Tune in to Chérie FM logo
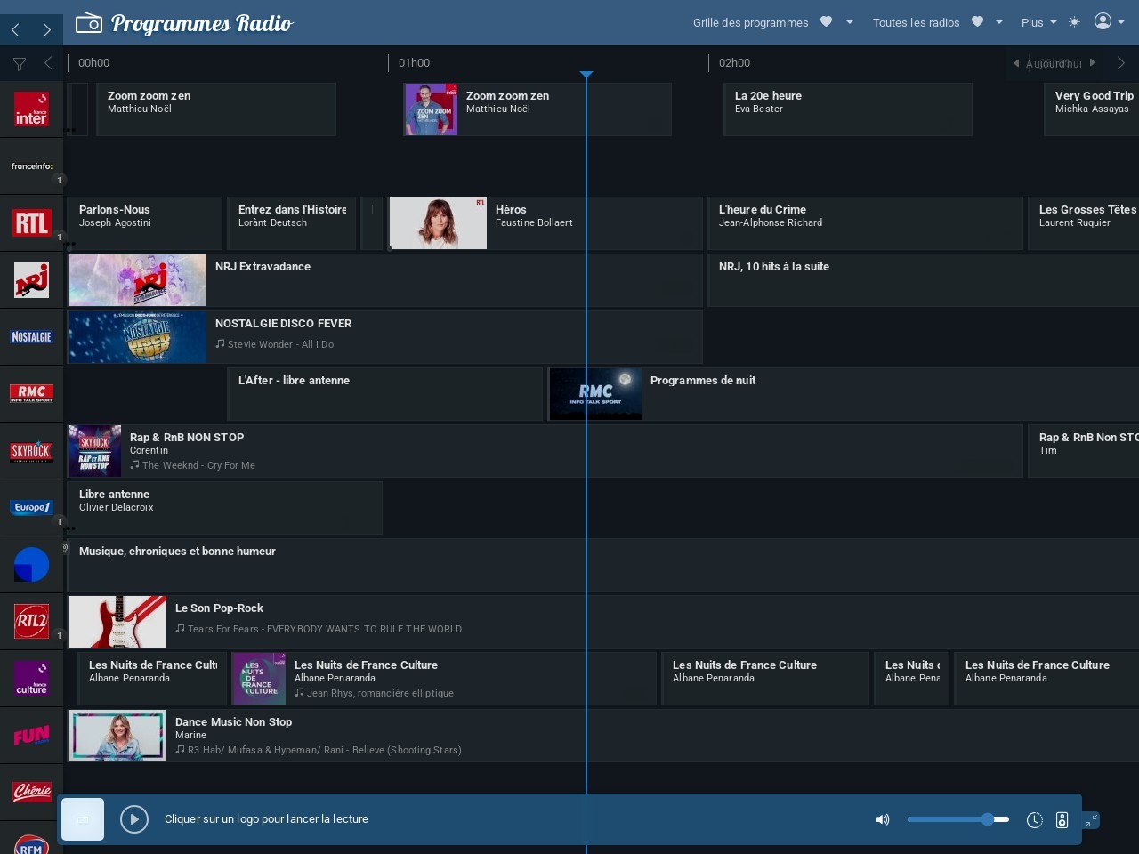This screenshot has width=1139, height=854. [x=31, y=792]
